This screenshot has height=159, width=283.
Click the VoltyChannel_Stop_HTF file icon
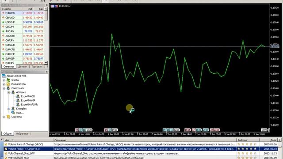point(6,153)
